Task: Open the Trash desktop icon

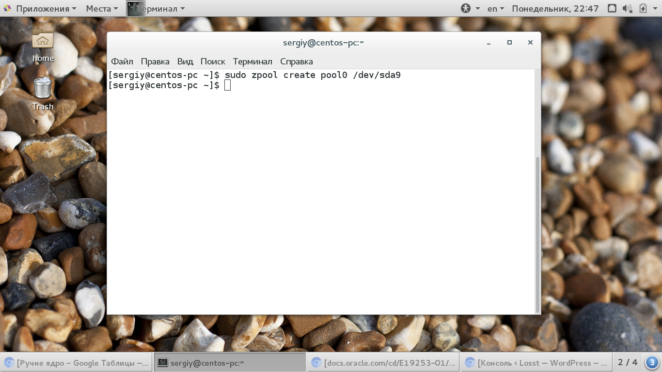Action: click(43, 93)
